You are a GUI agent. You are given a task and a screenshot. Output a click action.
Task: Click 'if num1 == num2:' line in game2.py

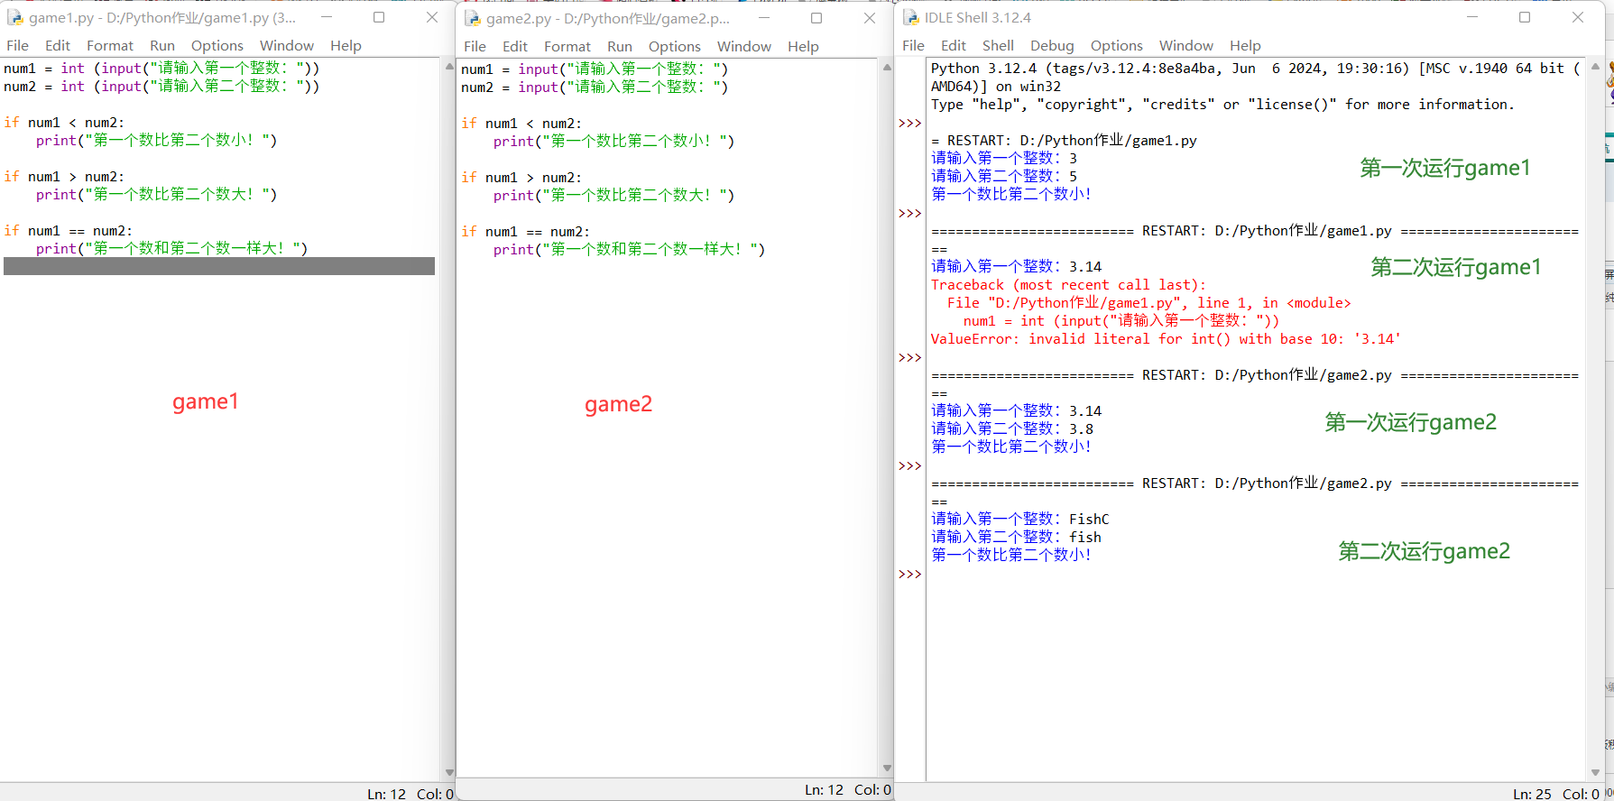coord(525,232)
